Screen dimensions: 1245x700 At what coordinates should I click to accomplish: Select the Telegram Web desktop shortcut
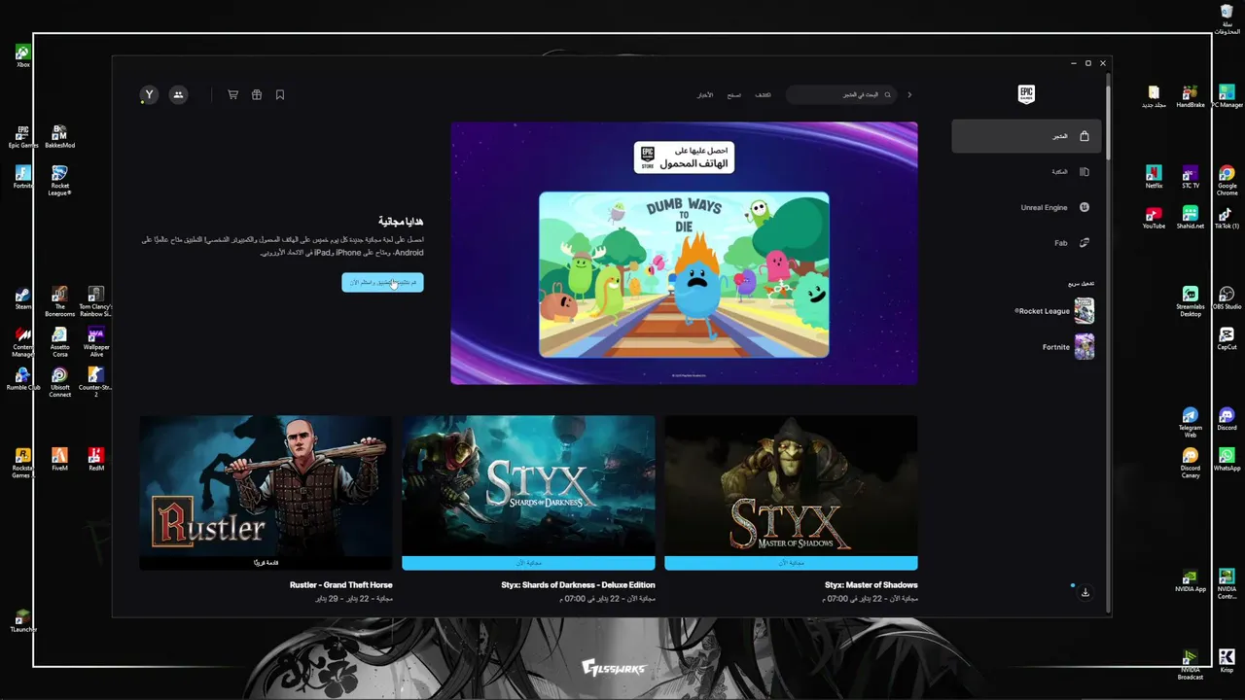point(1191,423)
